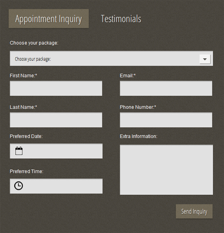
Task: Click into the Phone Number text box
Action: click(166, 120)
